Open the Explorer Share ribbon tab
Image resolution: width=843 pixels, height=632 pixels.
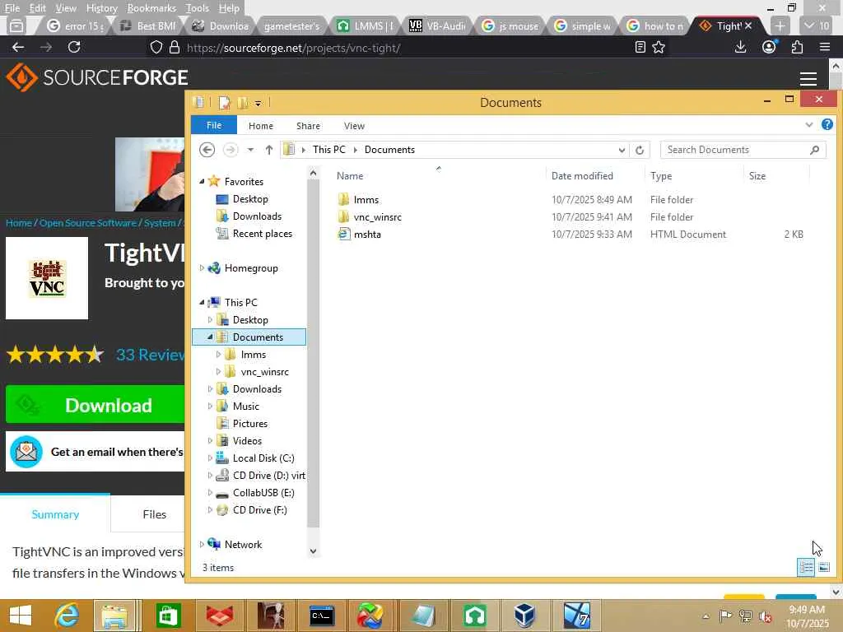click(x=308, y=126)
